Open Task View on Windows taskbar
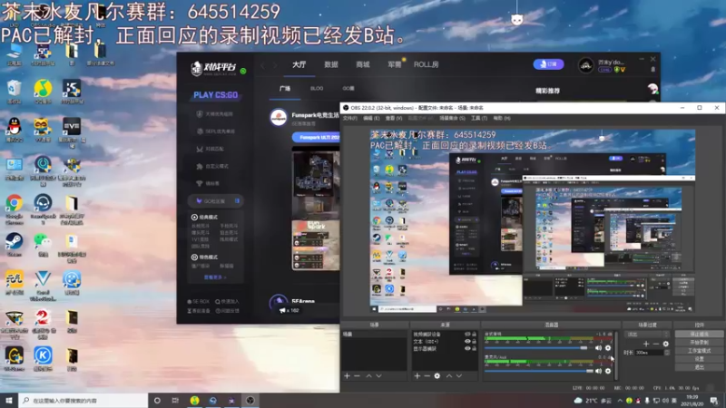726x408 pixels. (x=175, y=401)
